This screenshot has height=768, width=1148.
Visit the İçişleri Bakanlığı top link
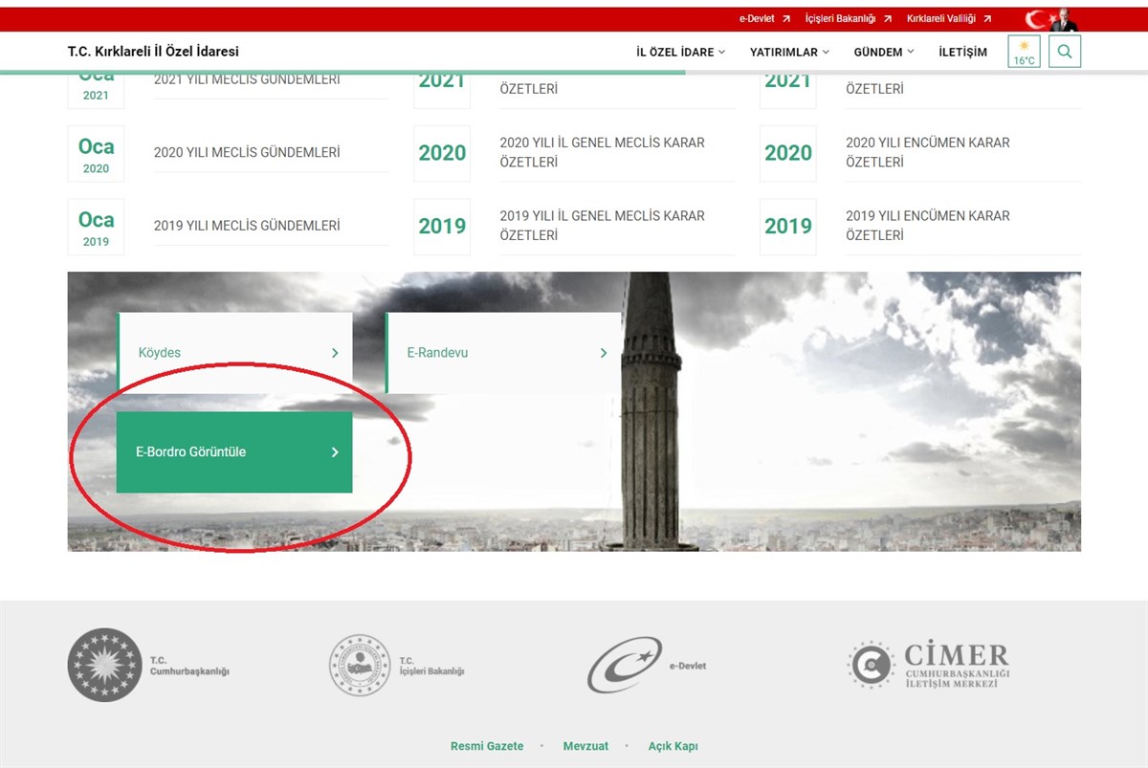(x=841, y=19)
